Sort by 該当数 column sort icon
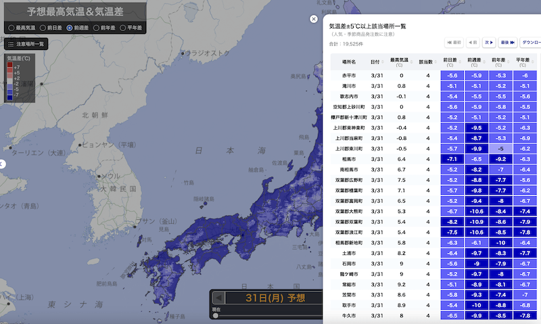Image resolution: width=541 pixels, height=324 pixels. point(436,62)
